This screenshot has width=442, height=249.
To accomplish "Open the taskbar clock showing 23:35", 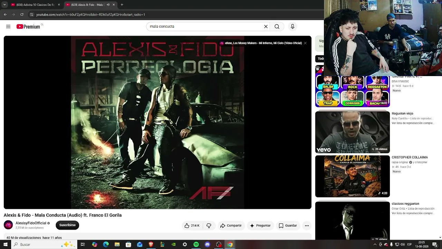I will click(x=422, y=245).
